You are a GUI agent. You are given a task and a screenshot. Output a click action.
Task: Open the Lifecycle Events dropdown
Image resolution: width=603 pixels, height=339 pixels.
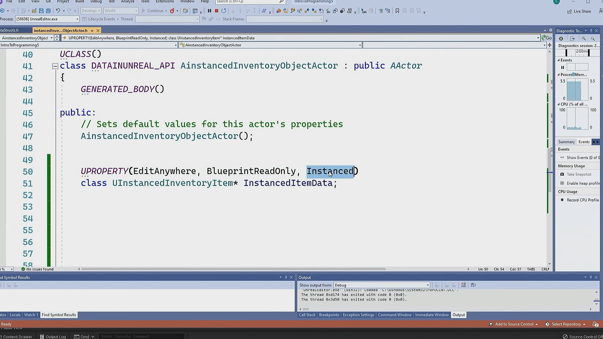point(99,19)
